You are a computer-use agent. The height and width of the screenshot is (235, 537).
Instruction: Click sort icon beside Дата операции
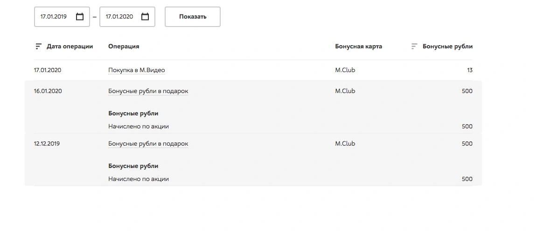(38, 46)
